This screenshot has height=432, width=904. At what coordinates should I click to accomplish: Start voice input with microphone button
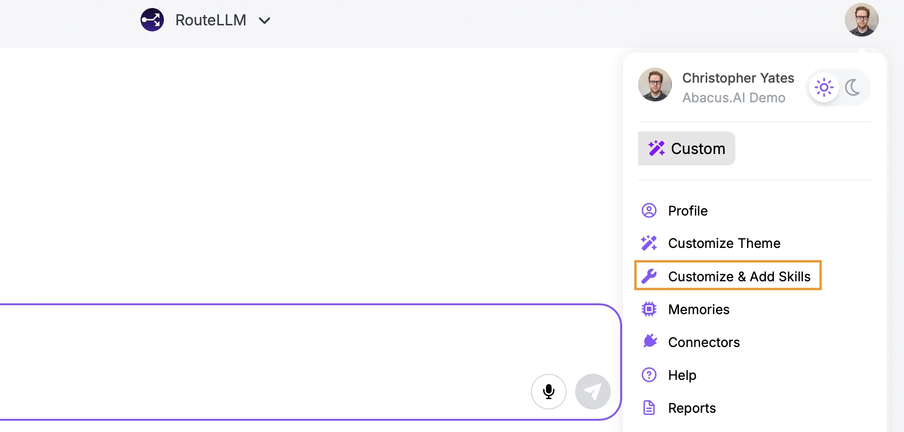548,392
